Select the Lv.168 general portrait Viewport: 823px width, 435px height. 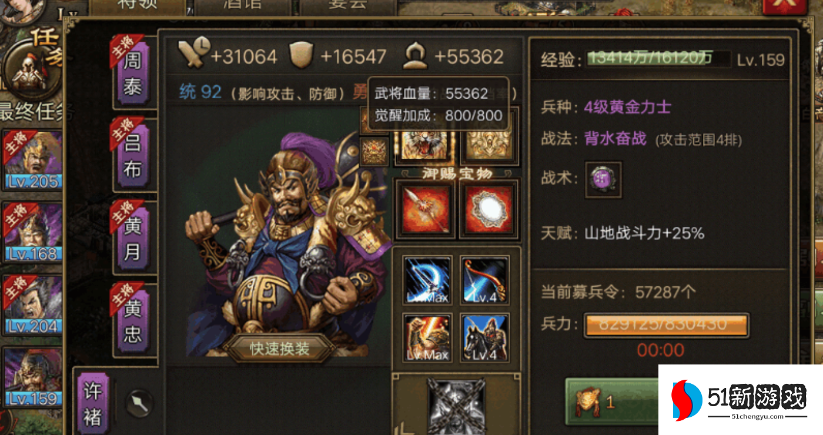tap(32, 232)
